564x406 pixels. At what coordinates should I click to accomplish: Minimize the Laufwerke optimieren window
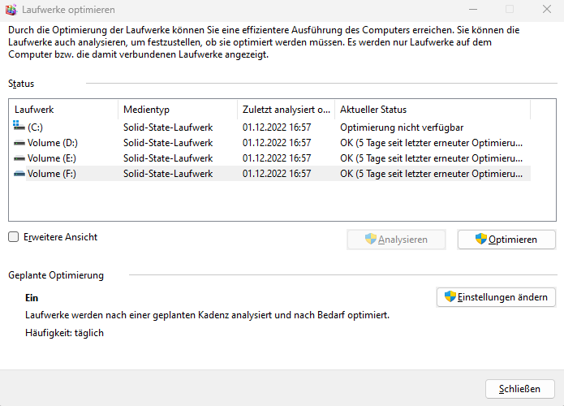473,10
